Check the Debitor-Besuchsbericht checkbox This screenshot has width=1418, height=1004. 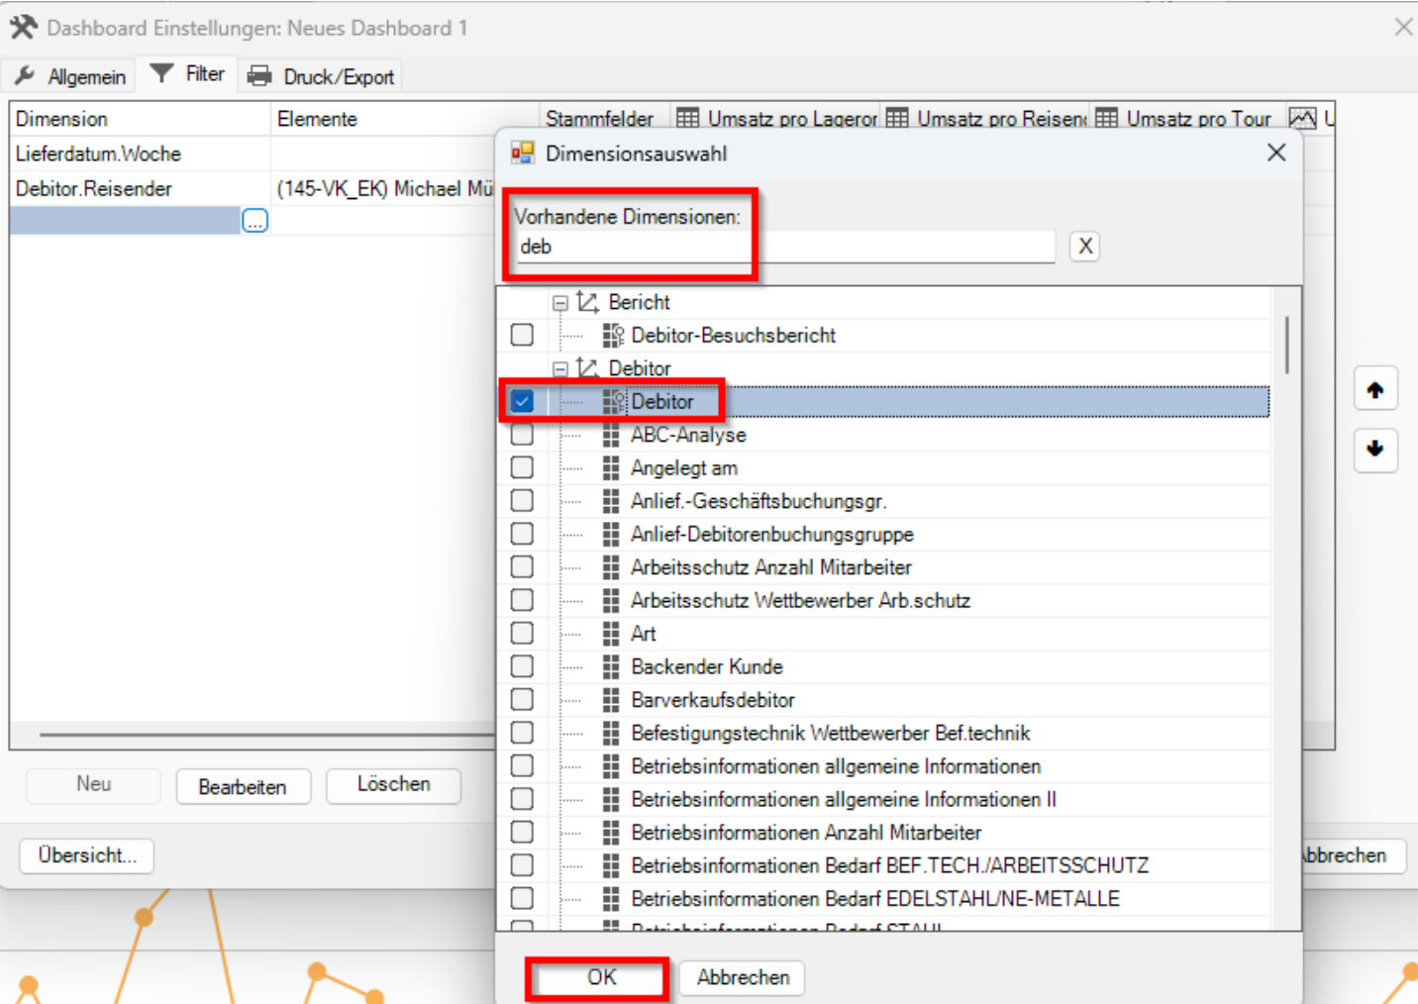522,336
